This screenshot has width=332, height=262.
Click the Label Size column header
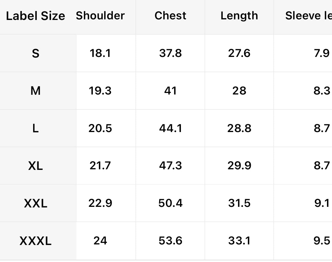pos(36,16)
